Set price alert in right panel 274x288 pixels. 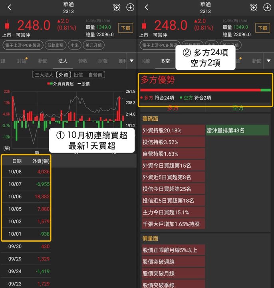click(254, 8)
